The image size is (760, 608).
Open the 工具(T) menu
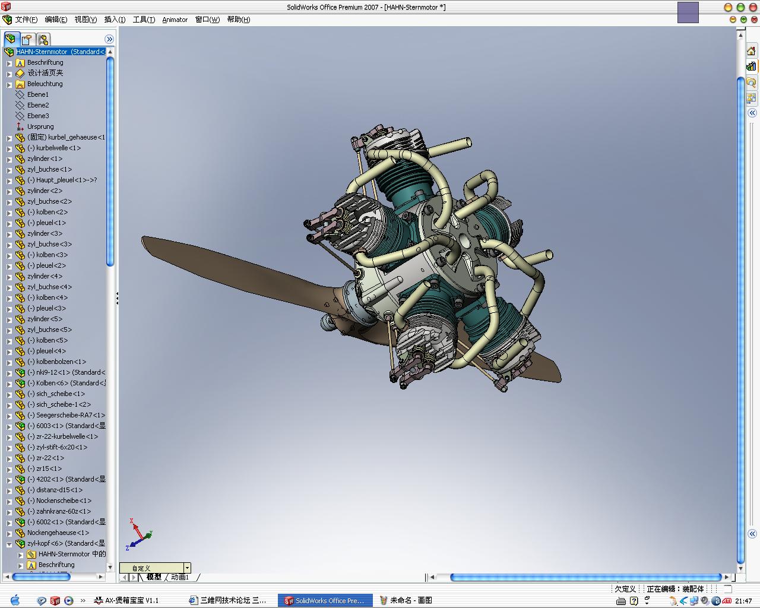click(144, 20)
